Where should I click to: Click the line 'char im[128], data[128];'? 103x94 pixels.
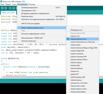click(x=15, y=47)
